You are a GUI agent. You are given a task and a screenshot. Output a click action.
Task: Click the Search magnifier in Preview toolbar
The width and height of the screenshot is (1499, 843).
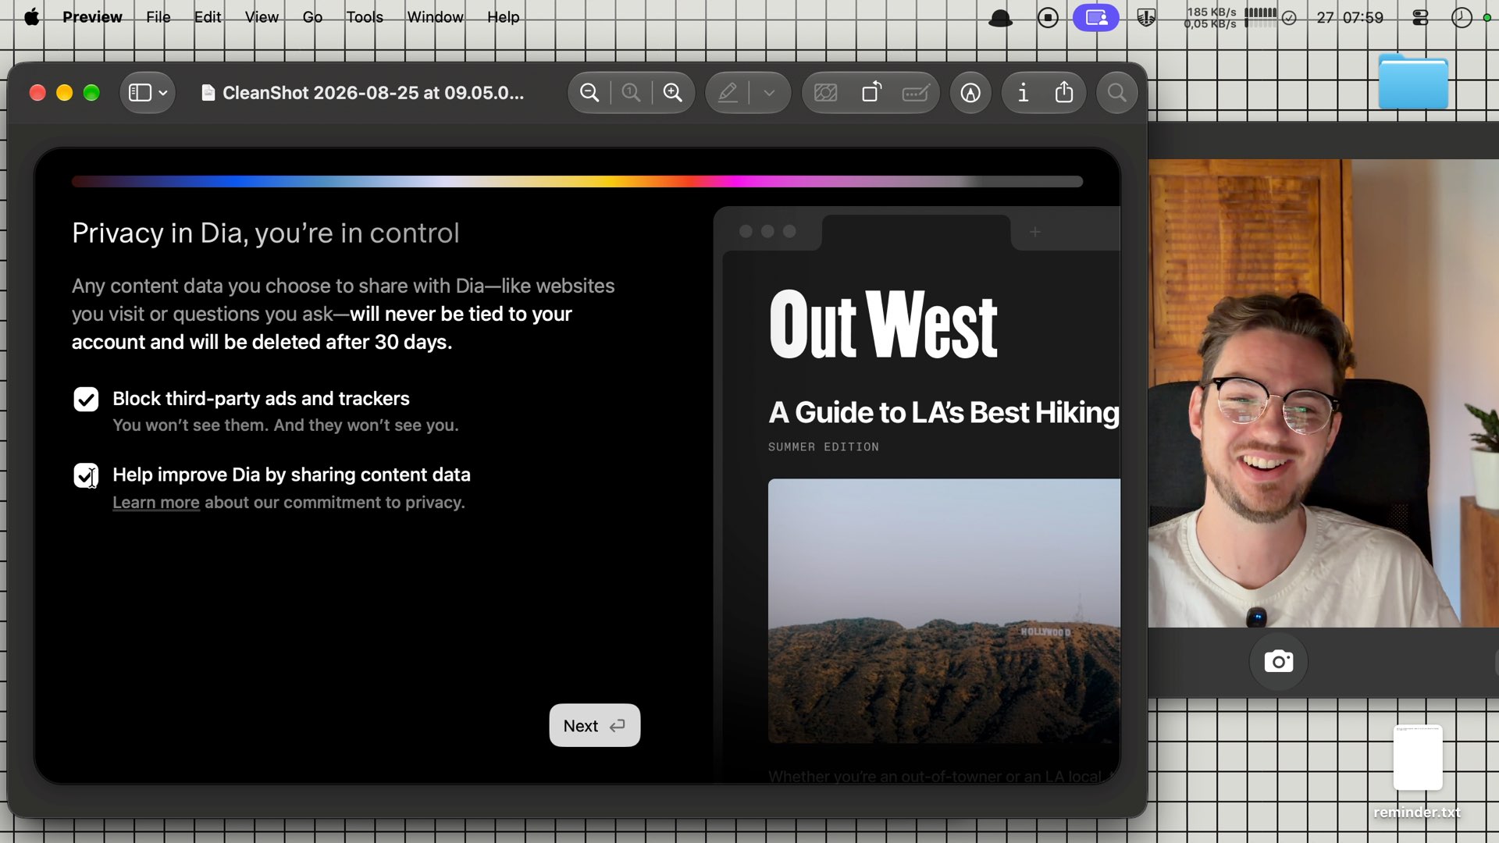(1117, 93)
